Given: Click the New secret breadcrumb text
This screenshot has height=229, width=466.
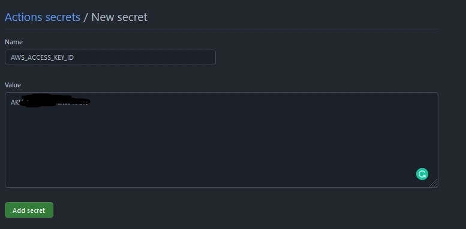Looking at the screenshot, I should (x=119, y=17).
